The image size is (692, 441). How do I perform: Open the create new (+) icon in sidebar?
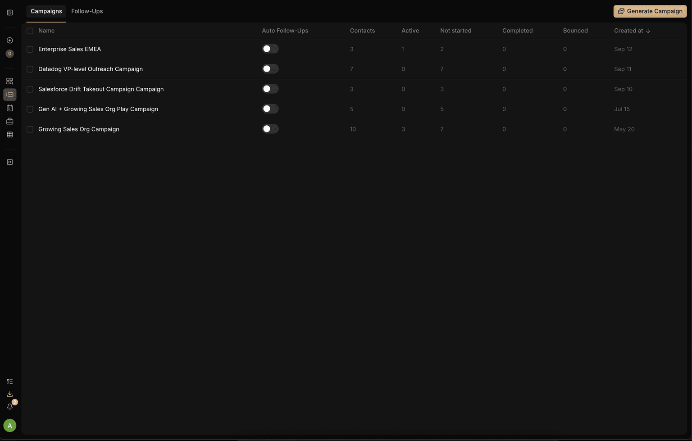point(9,40)
